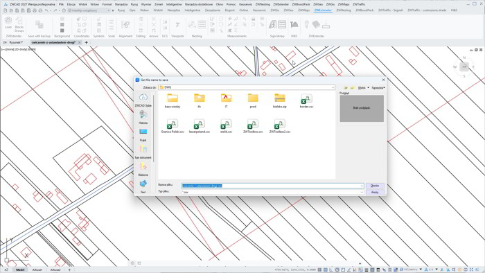
Task: Click the Anuluj button
Action: 375,193
